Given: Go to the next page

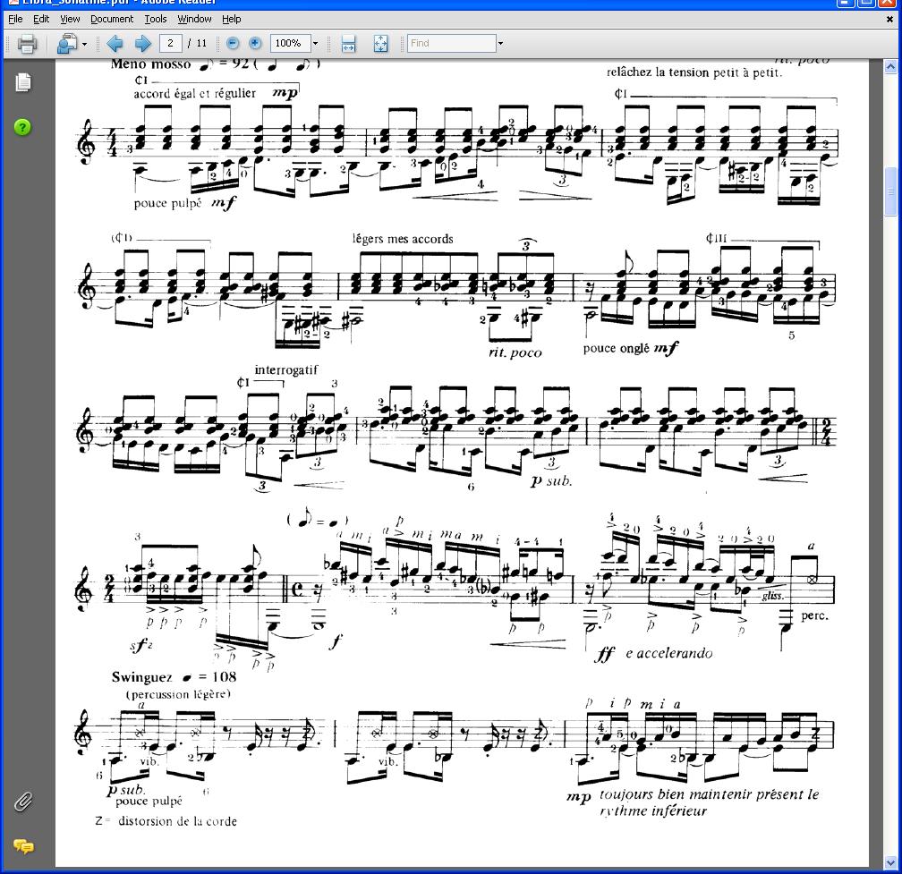Looking at the screenshot, I should (142, 44).
